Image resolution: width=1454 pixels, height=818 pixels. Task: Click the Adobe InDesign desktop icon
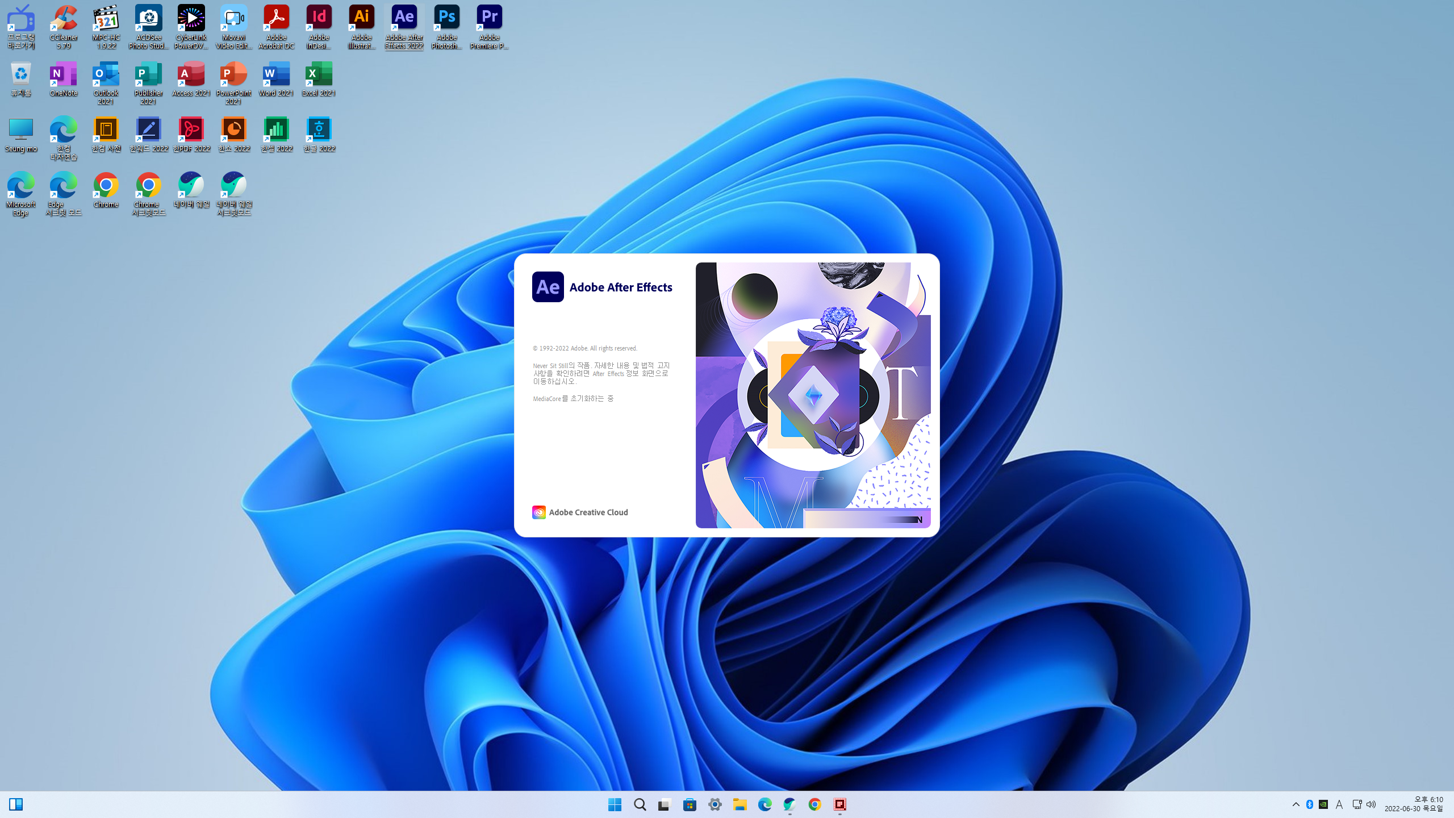(319, 26)
